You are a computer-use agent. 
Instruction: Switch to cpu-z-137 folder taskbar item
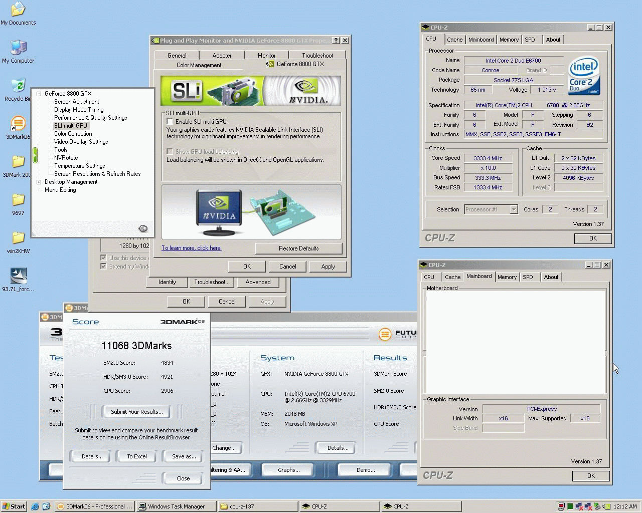coord(258,506)
